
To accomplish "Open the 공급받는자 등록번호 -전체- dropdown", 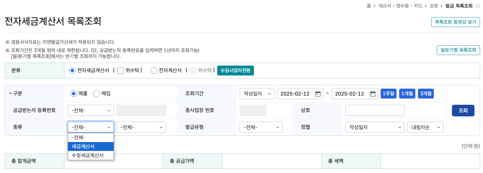I will click(x=91, y=110).
